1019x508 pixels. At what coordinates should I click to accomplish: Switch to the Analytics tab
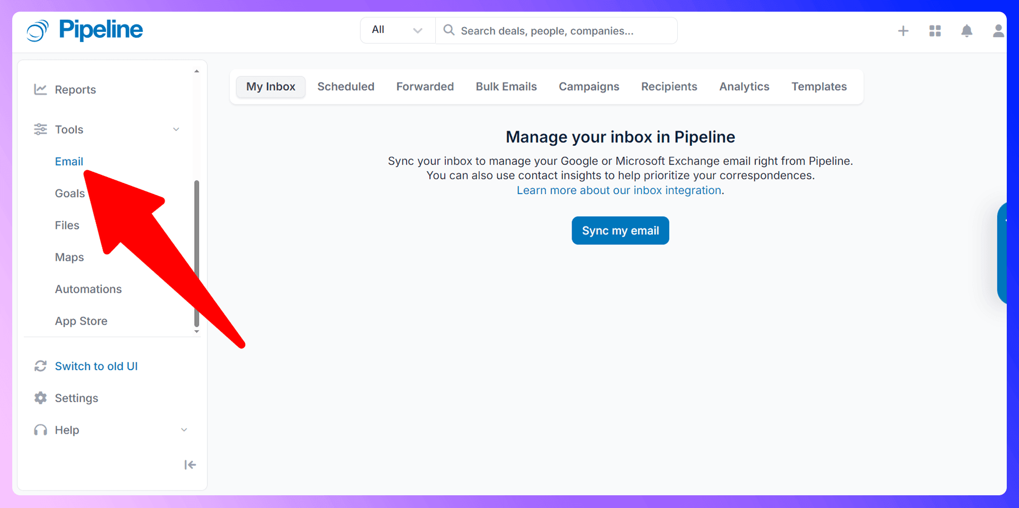click(x=744, y=86)
